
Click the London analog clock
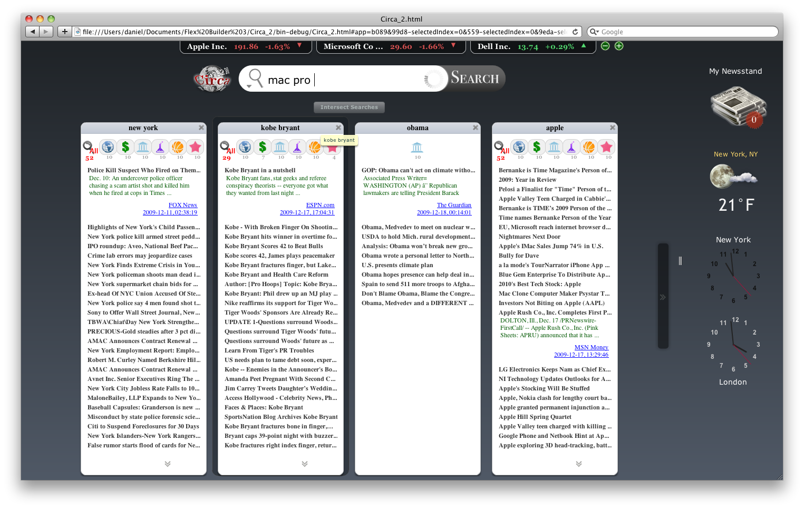[x=733, y=345]
